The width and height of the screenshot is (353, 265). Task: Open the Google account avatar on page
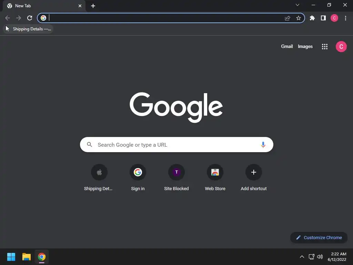(x=341, y=47)
